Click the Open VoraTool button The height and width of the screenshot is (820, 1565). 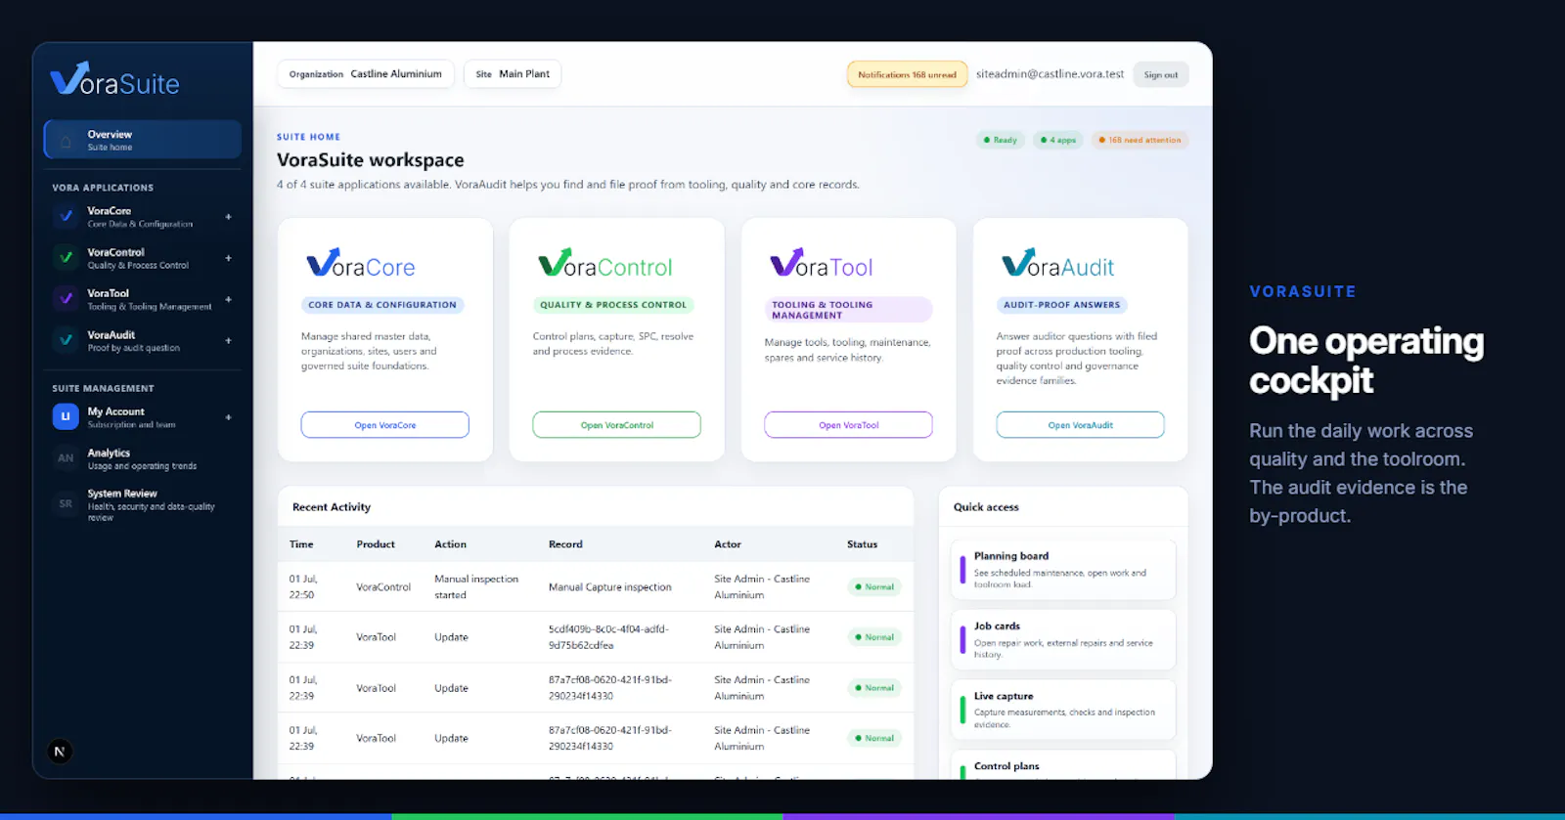[x=849, y=425]
